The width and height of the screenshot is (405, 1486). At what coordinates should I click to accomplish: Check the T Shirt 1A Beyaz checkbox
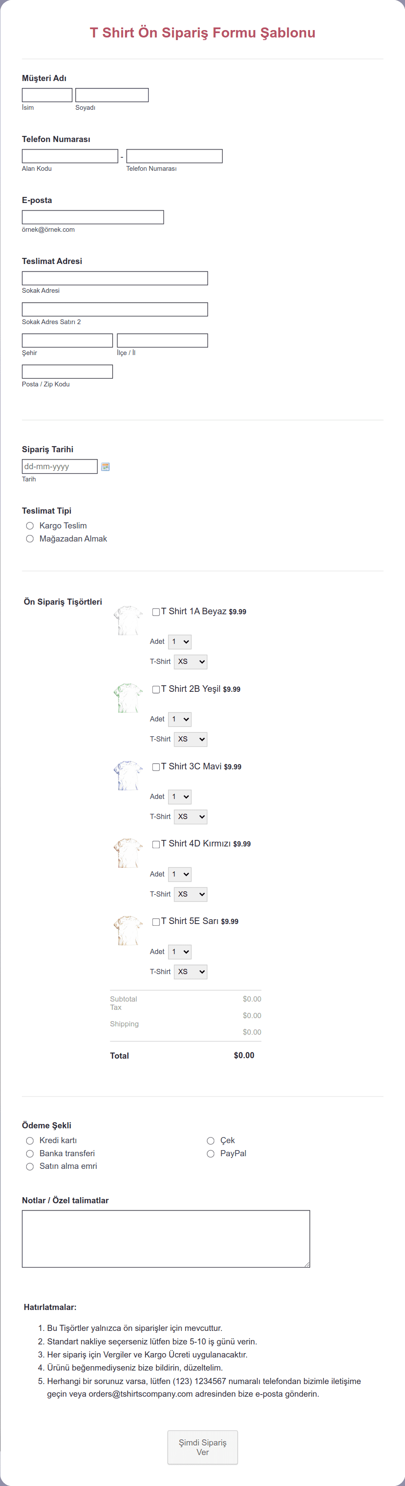click(x=156, y=612)
